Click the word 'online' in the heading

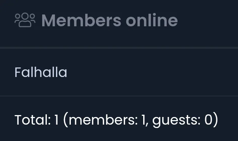pos(152,20)
